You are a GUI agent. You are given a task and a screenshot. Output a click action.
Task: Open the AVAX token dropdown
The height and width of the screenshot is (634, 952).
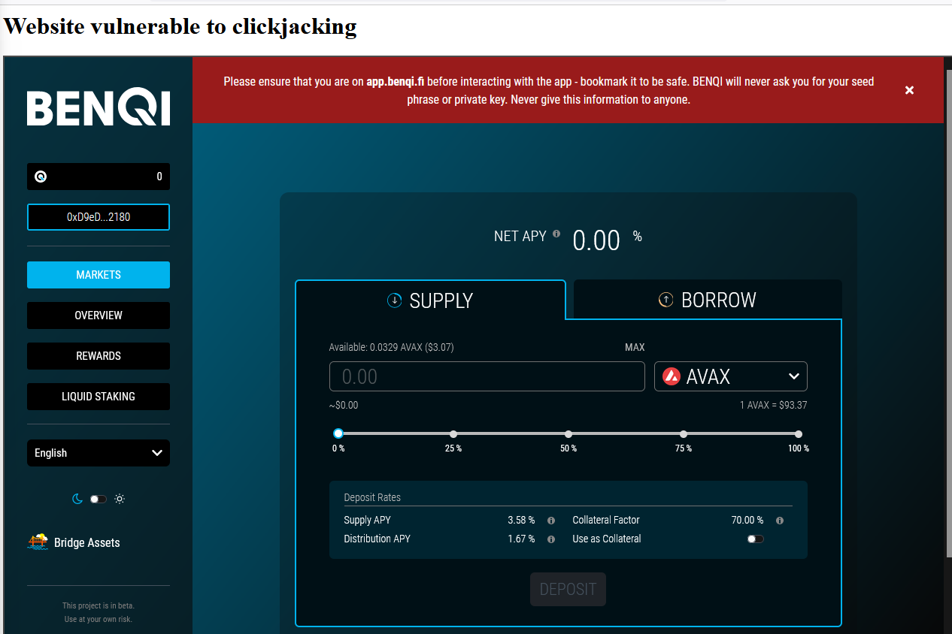[x=731, y=376]
